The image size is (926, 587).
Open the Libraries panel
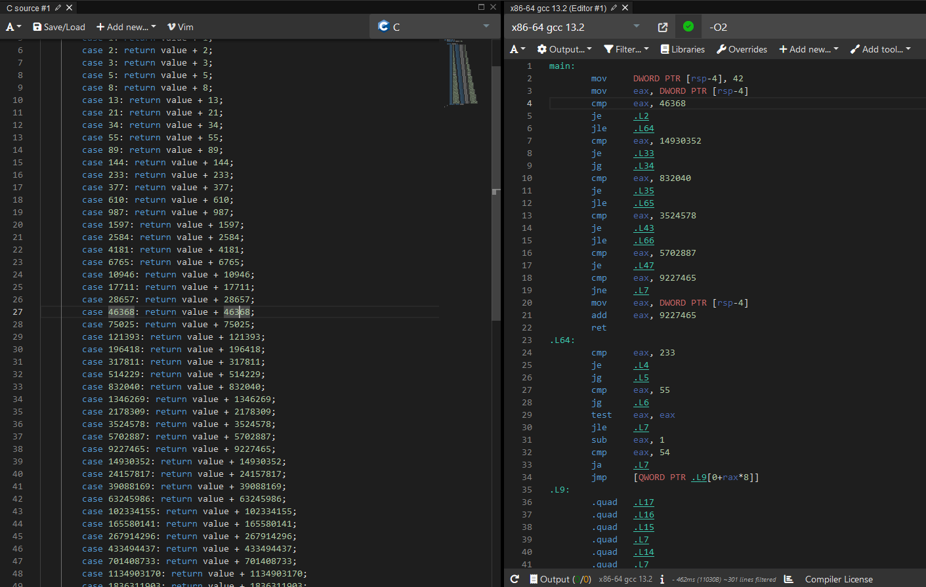pyautogui.click(x=683, y=49)
